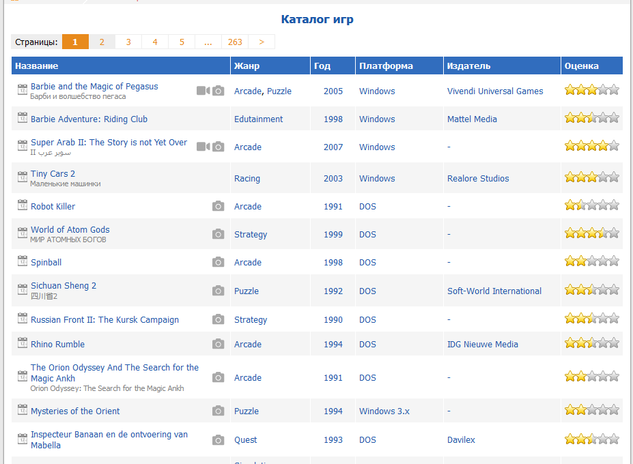The width and height of the screenshot is (633, 464).
Task: Open camera icon for Rhino Rumble
Action: point(218,344)
